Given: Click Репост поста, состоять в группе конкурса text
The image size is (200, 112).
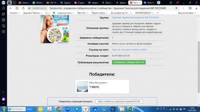Looking at the screenshot, I should pyautogui.click(x=132, y=44).
